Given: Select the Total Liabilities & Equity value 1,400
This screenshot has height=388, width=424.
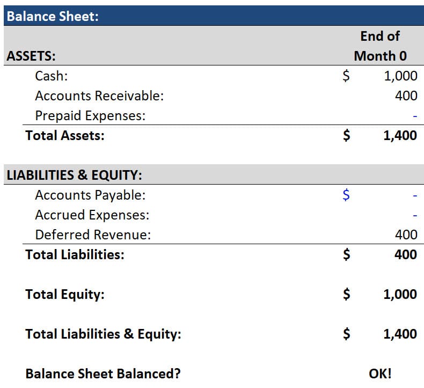Looking at the screenshot, I should coord(400,334).
